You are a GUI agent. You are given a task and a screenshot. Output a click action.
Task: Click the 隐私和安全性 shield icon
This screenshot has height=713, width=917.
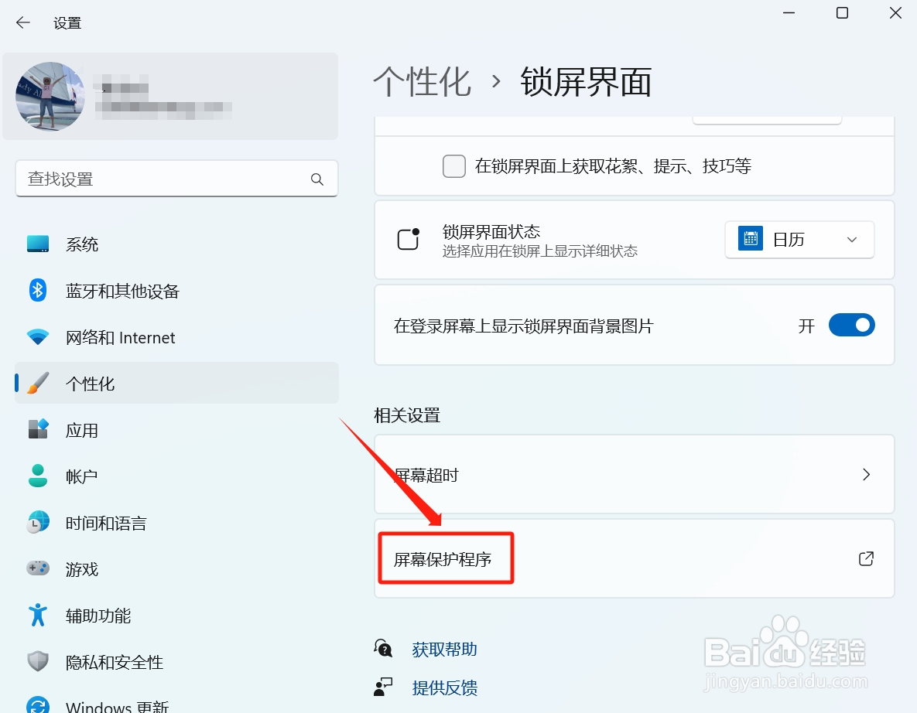[x=37, y=662]
